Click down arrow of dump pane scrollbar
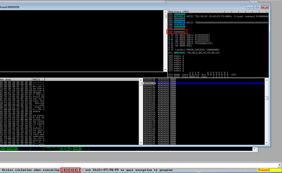This screenshot has height=173, width=282. (141, 143)
